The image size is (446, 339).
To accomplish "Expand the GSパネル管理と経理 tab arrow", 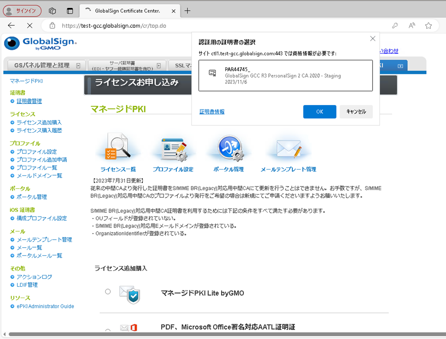I will [x=78, y=66].
